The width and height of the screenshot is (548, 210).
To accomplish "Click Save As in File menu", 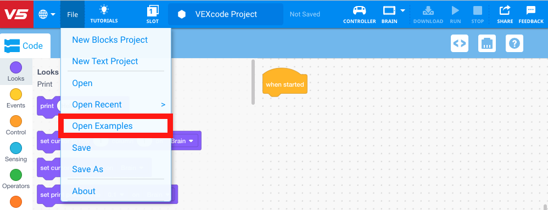I will tap(88, 169).
